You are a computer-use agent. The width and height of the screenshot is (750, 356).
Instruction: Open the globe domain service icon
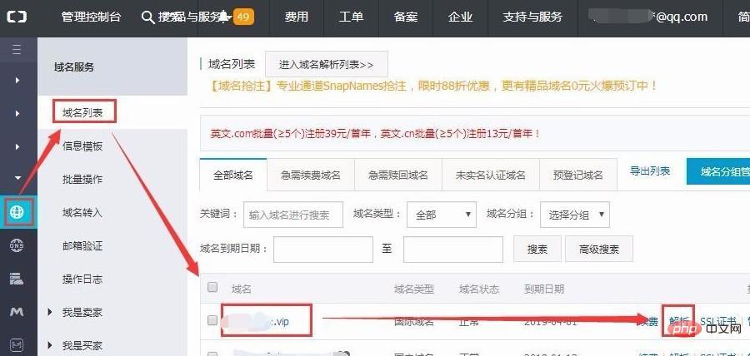coord(17,211)
